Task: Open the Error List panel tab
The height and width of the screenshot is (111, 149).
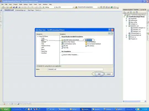Action: pyautogui.click(x=7, y=104)
